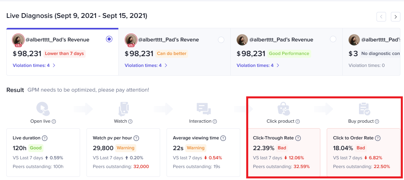Select the 'Can do better' revenue card radio

[221, 39]
